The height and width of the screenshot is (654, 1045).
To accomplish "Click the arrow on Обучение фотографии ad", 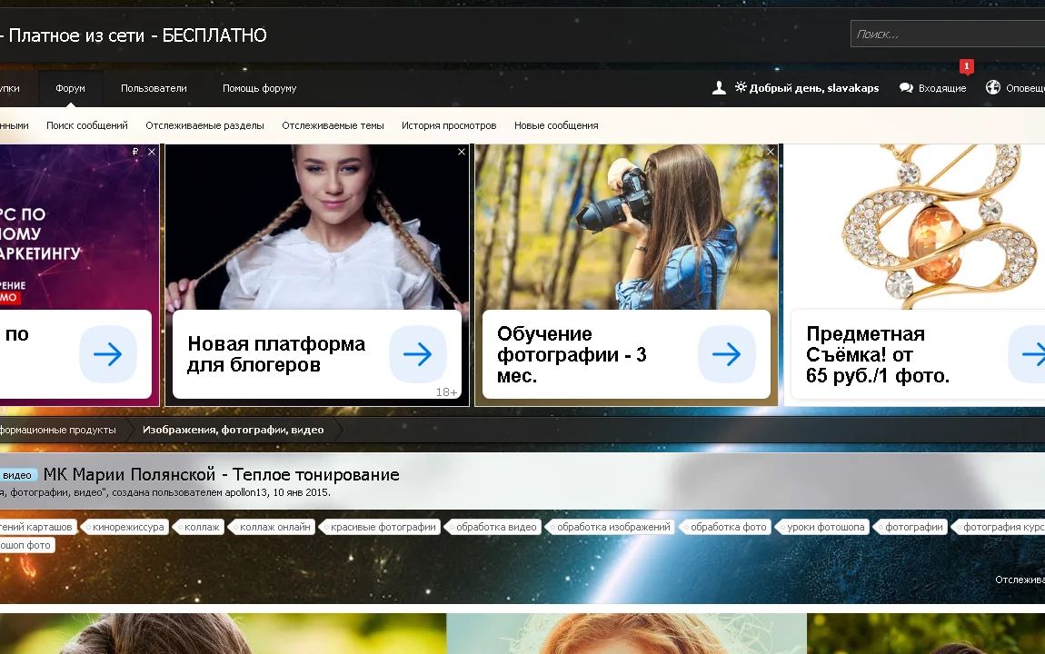I will (x=726, y=354).
